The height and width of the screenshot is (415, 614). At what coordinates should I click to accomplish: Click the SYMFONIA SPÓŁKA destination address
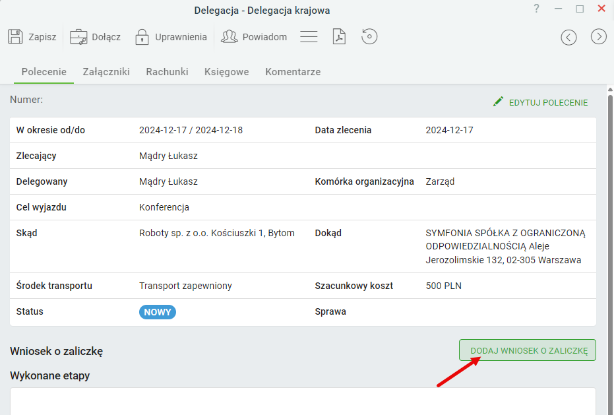click(x=505, y=247)
